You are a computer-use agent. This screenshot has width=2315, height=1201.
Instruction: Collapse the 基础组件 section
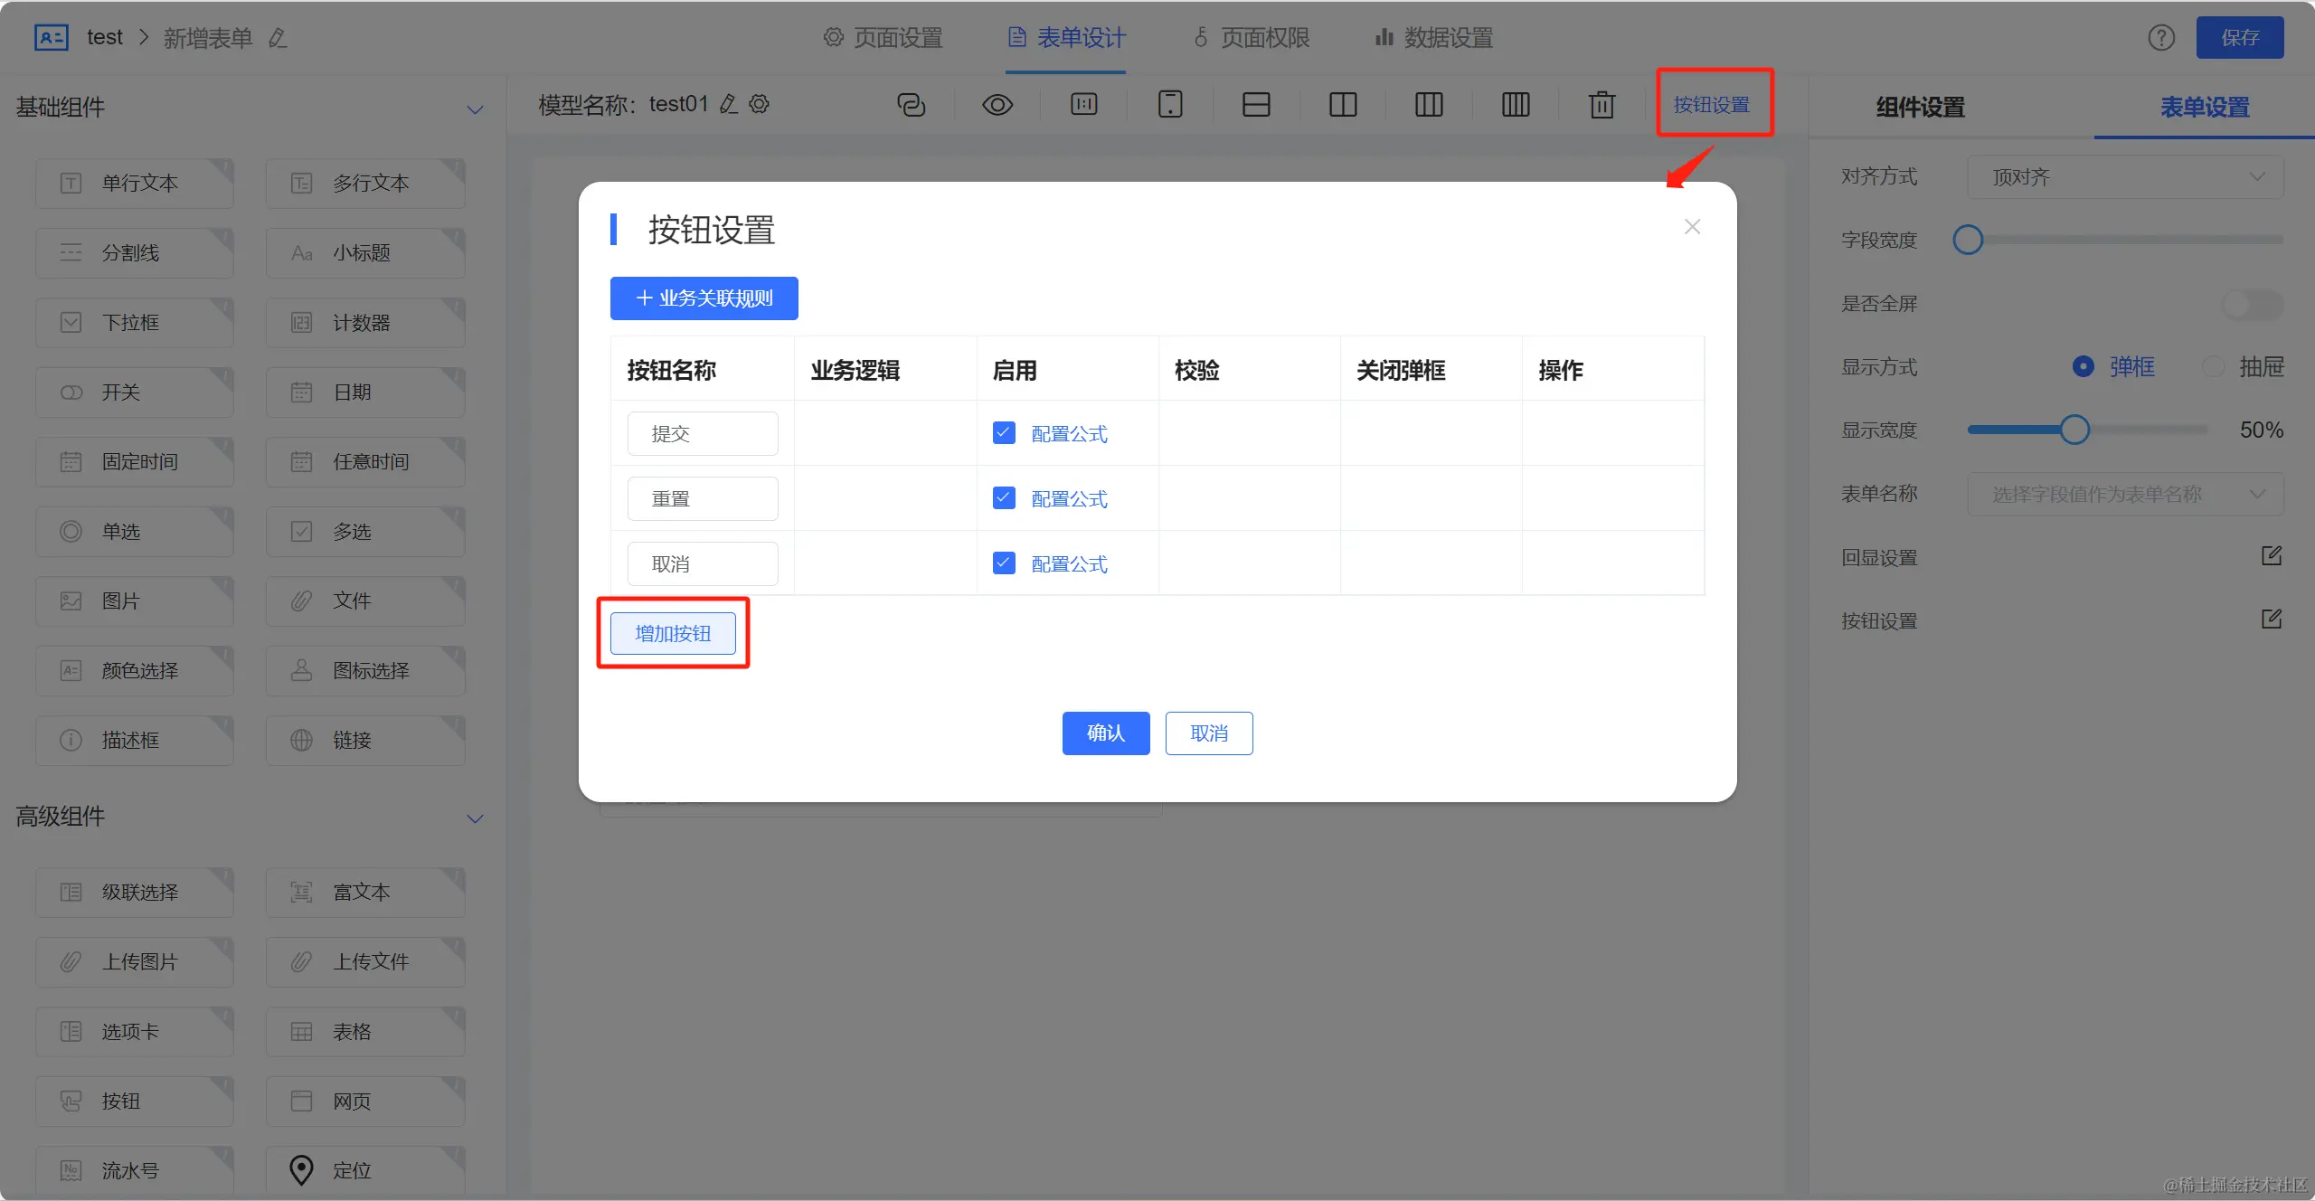(x=475, y=109)
